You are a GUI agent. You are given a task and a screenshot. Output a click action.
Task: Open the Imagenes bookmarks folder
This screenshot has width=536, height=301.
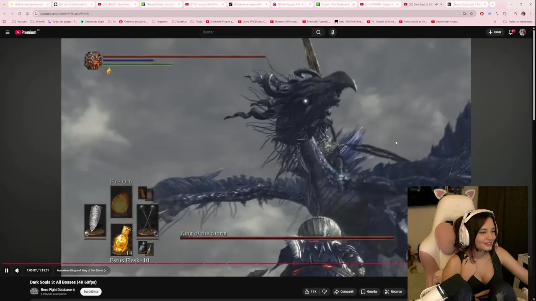(160, 21)
